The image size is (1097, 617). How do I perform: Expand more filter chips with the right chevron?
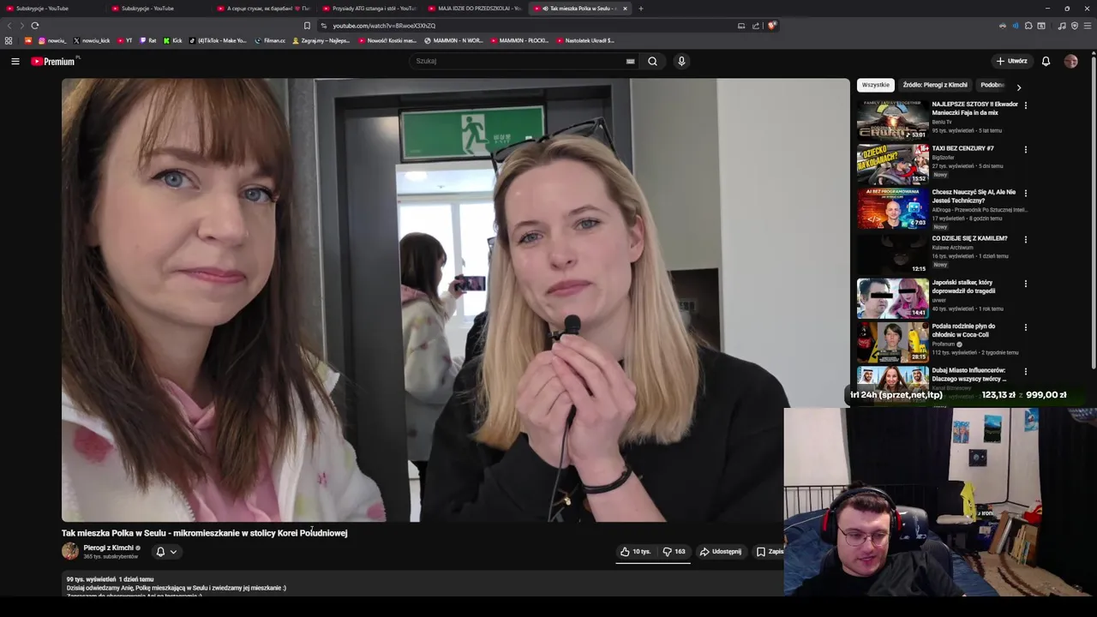(x=1019, y=87)
